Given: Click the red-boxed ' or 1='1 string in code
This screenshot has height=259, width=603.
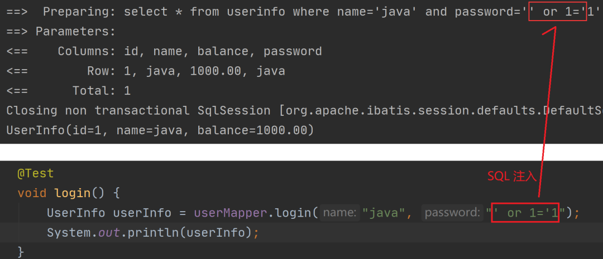Looking at the screenshot, I should click(525, 213).
